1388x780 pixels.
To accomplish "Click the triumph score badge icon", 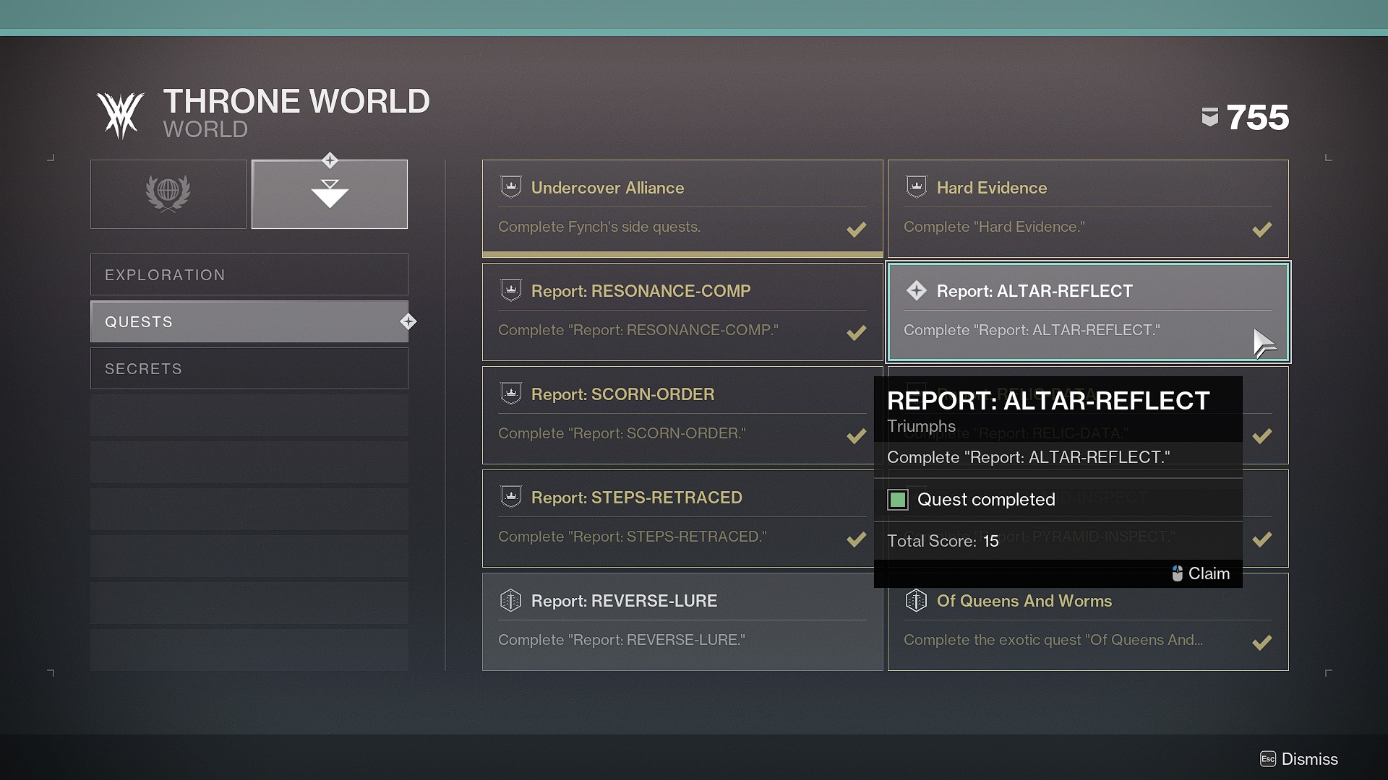I will (1210, 117).
